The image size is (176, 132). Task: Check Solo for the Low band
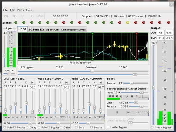point(5,127)
